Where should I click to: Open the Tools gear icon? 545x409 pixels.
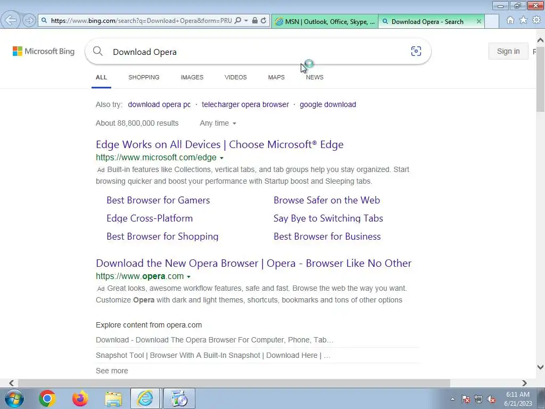pos(536,20)
